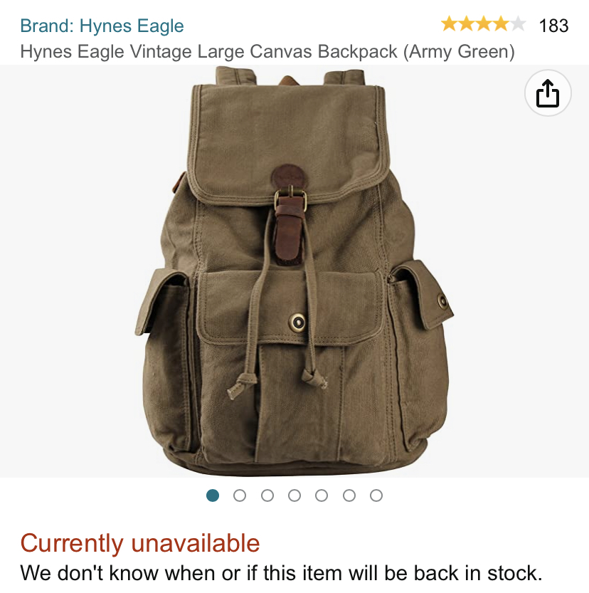Viewport: 589px width, 593px height.
Task: Tap the first gold rating star
Action: (x=449, y=23)
